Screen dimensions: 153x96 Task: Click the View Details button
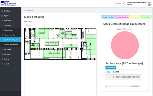click(x=111, y=68)
